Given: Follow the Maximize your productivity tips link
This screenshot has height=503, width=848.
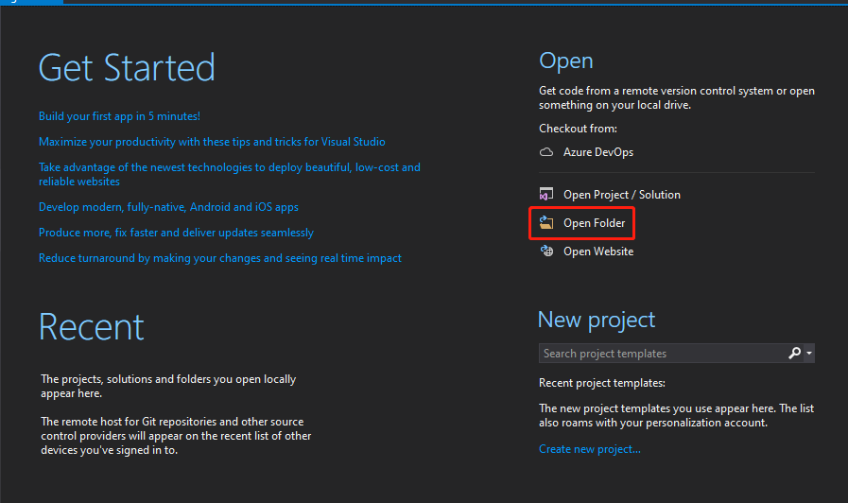Looking at the screenshot, I should 212,142.
